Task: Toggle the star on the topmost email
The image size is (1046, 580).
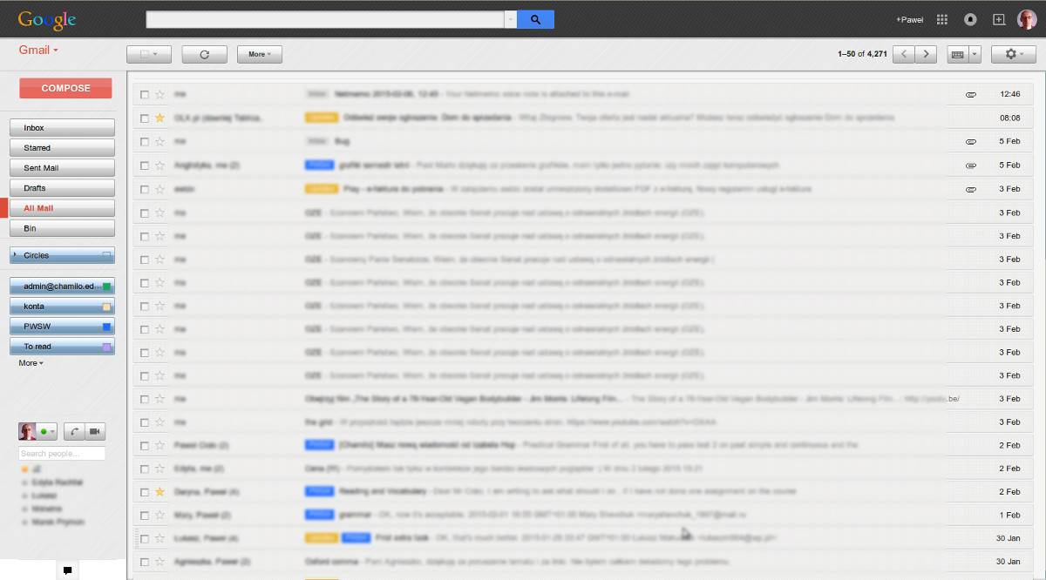Action: tap(159, 93)
